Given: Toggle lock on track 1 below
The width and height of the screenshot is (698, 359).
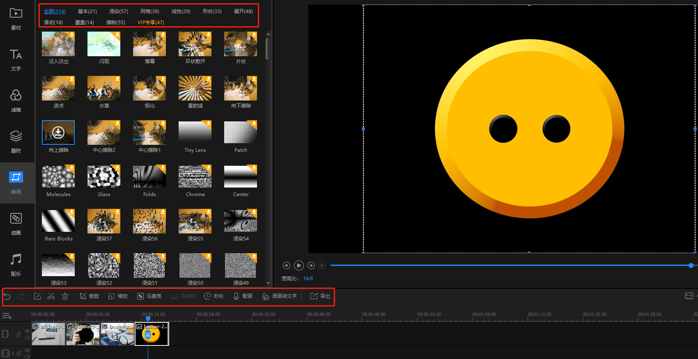Looking at the screenshot, I should click(18, 353).
